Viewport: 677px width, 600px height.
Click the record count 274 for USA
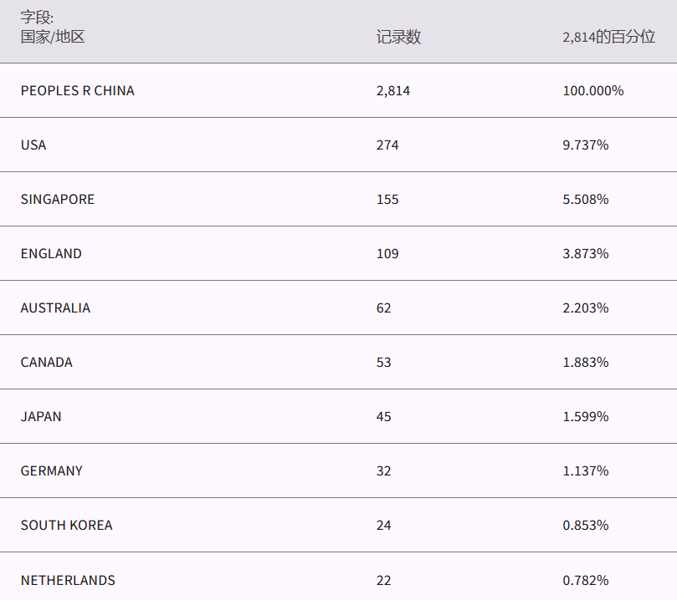[387, 145]
